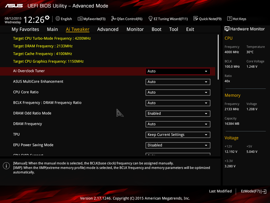Screen dimensions: 270x203
Task: Click the Memory heading in Hardware Monitor
Action: [x=233, y=95]
